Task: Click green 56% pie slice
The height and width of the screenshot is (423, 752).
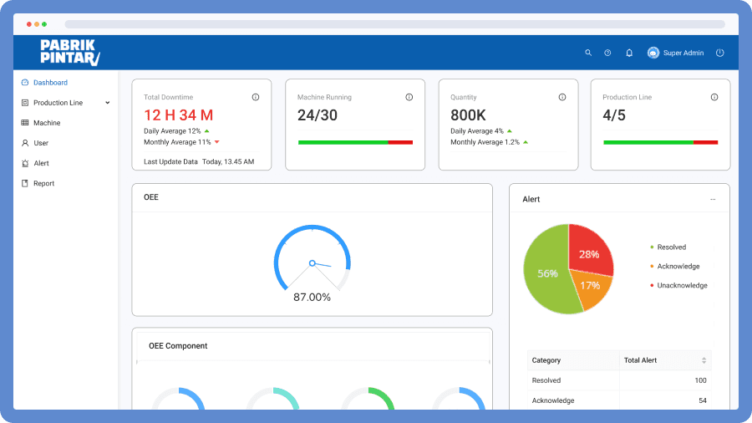Action: pyautogui.click(x=547, y=273)
